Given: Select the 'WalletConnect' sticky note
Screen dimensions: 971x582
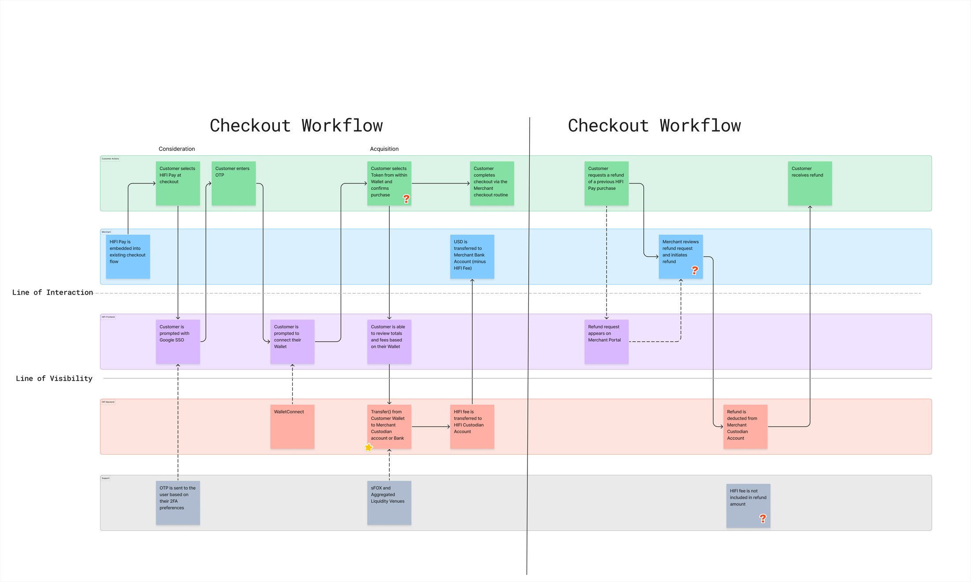Looking at the screenshot, I should (292, 427).
